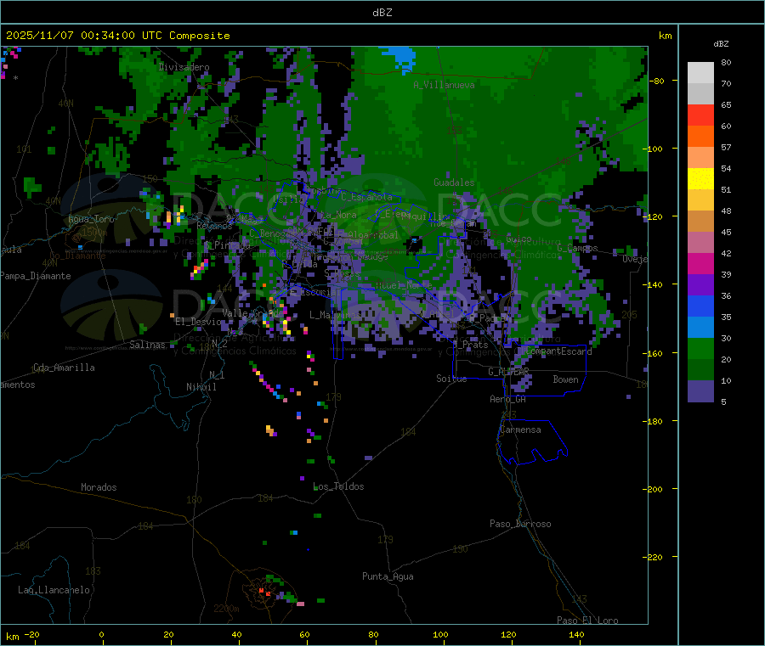The width and height of the screenshot is (765, 646).
Task: Click the orange 57–60 dBZ legend swatch
Action: [x=700, y=137]
